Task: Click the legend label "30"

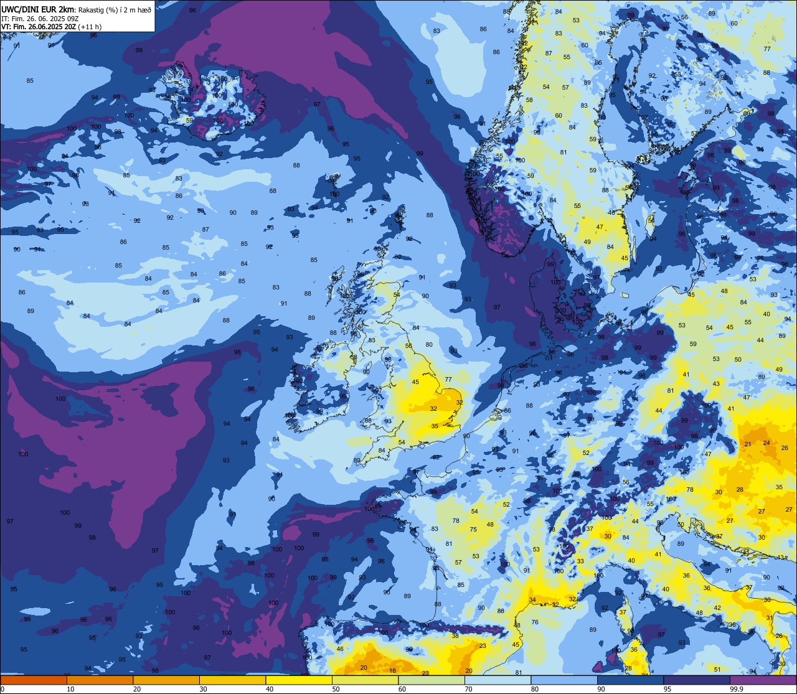Action: click(203, 689)
